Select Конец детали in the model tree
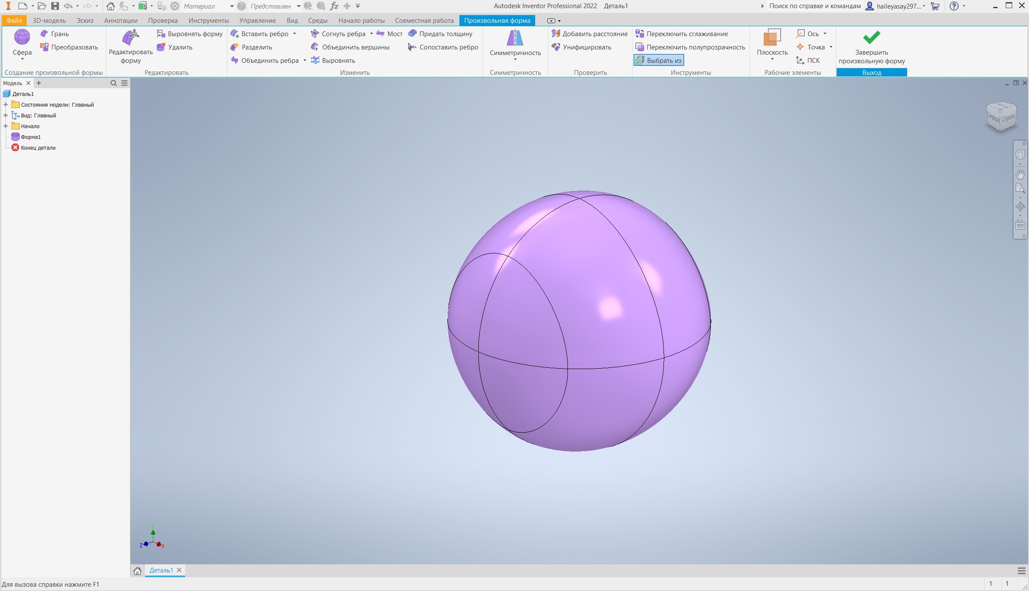 coord(38,148)
